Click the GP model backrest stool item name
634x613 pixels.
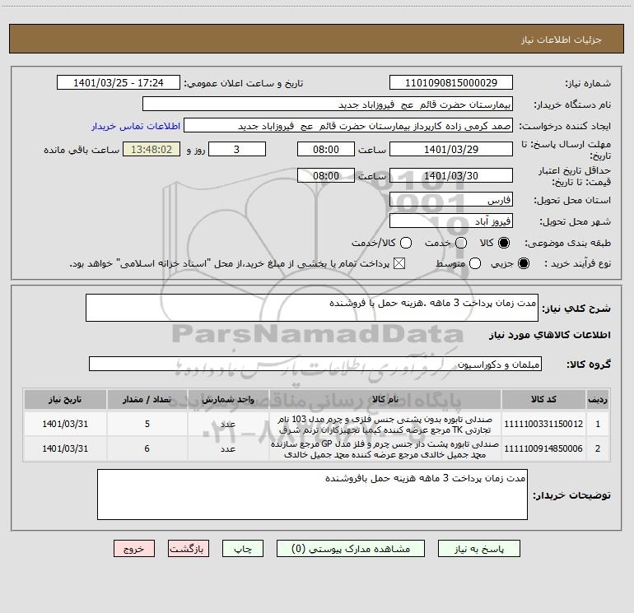(385, 449)
